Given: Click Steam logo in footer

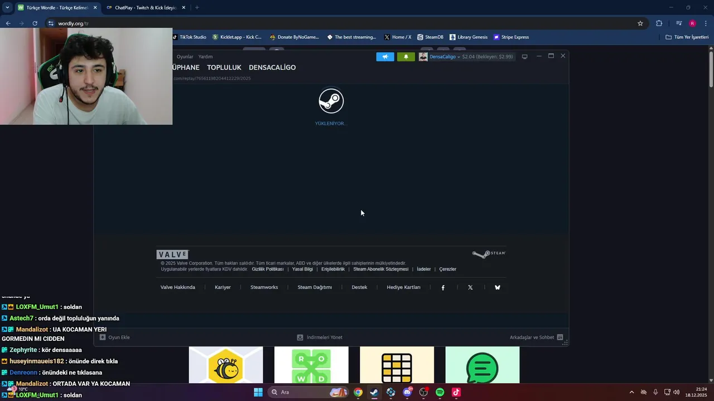Looking at the screenshot, I should coord(489,254).
